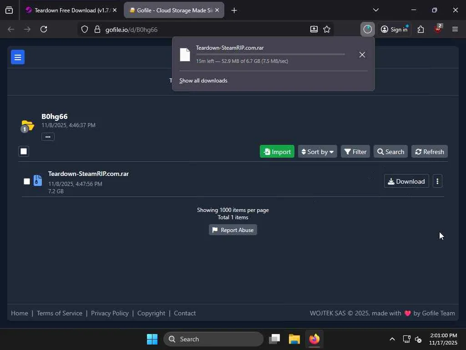
Task: Click Show all downloads
Action: (x=203, y=81)
